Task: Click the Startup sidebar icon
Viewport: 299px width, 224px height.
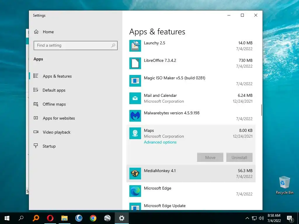Action: (x=36, y=146)
